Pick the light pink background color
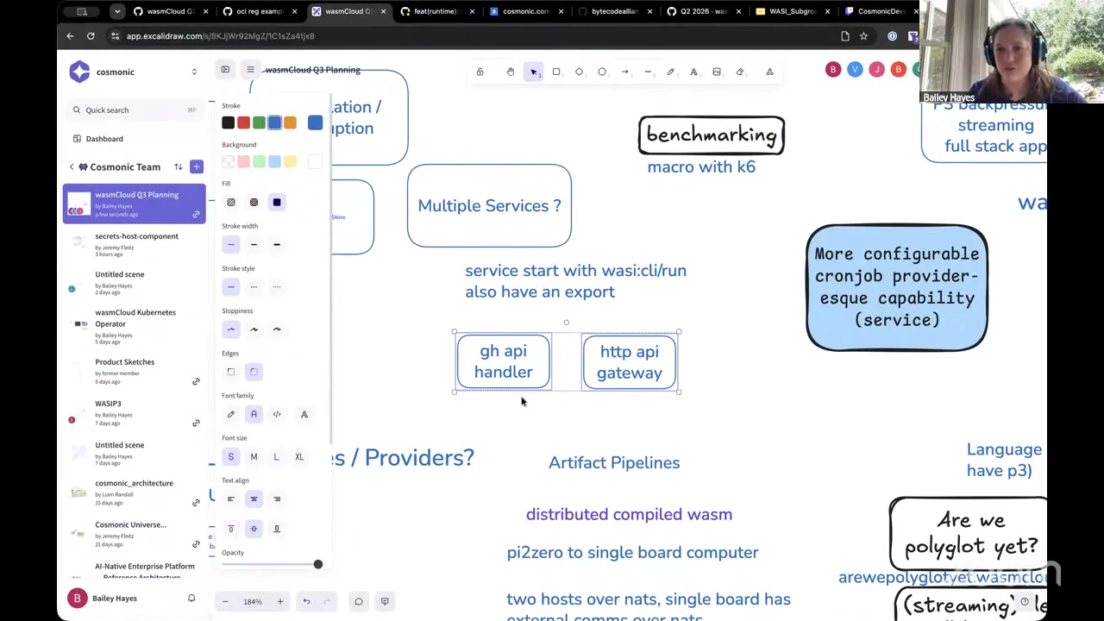The image size is (1104, 621). point(243,162)
